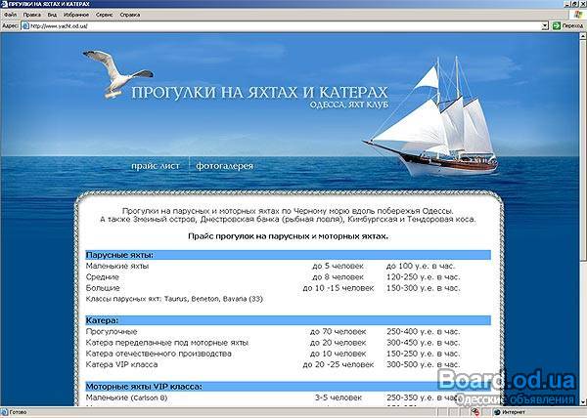
Task: Click the Internet Explorer page icon in title bar
Action: point(5,5)
